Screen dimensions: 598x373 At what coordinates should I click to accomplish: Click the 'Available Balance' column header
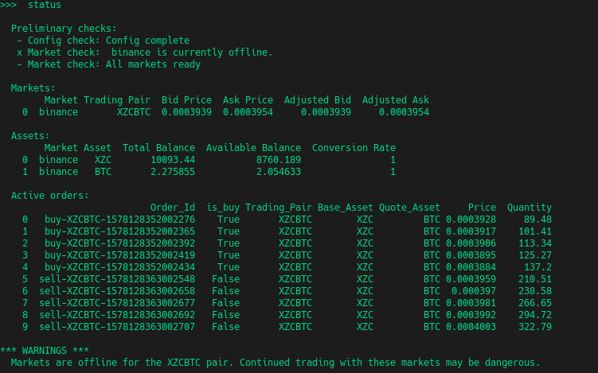[254, 148]
